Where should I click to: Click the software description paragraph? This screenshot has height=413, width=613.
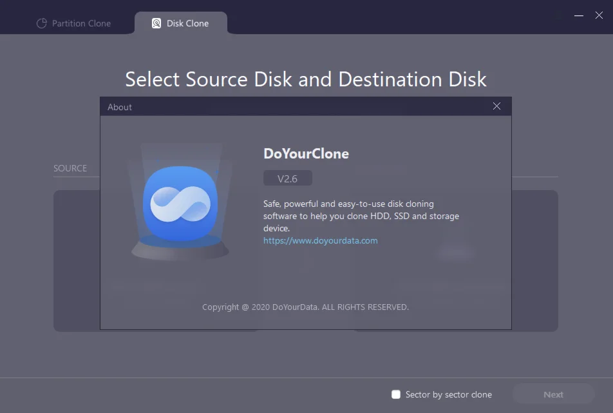[x=361, y=216]
